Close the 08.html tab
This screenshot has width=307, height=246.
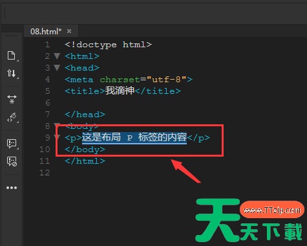(69, 31)
